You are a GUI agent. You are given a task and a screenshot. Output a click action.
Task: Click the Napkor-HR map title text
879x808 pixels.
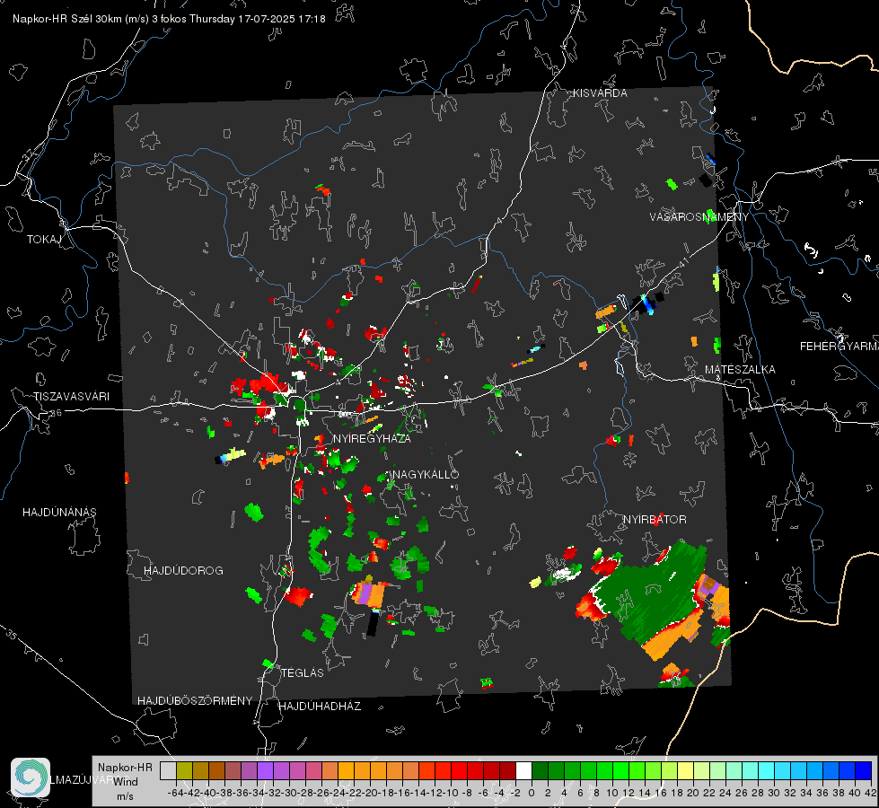[x=169, y=19]
